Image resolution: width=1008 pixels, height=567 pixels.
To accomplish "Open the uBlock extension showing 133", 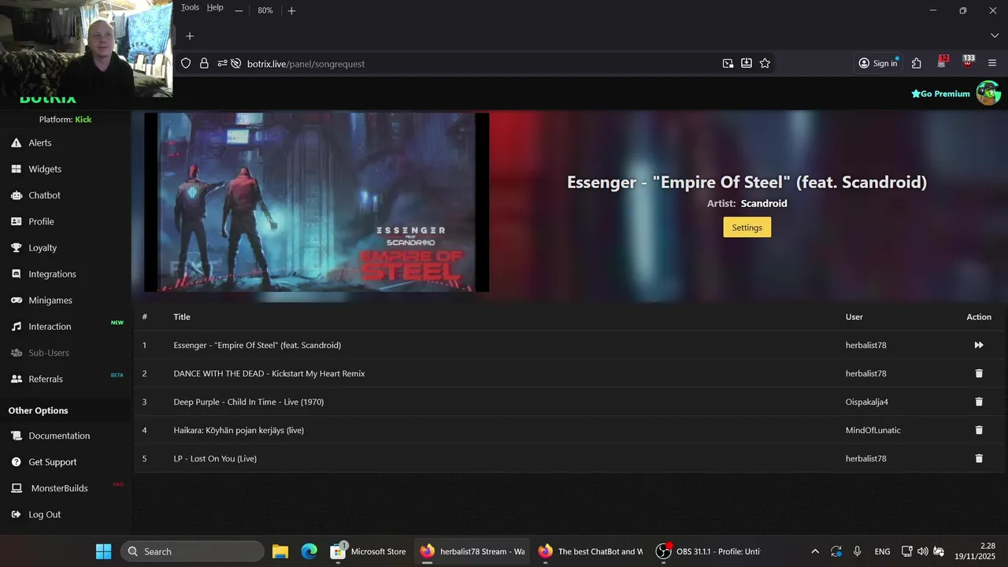I will pyautogui.click(x=968, y=62).
